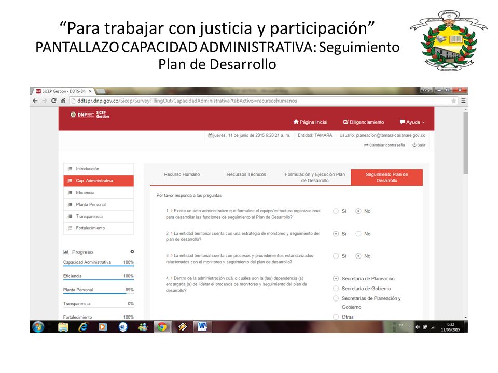Choose Secretarías de Planeación y Gobierno
This screenshot has height=373, width=498.
pyautogui.click(x=336, y=298)
